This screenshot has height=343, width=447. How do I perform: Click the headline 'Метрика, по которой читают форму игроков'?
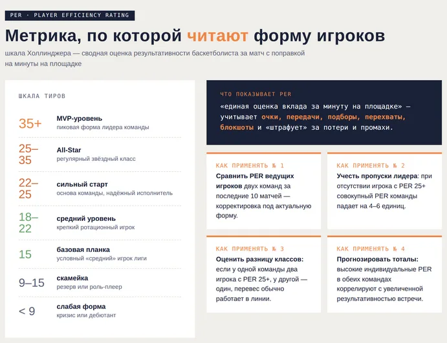[x=195, y=36]
